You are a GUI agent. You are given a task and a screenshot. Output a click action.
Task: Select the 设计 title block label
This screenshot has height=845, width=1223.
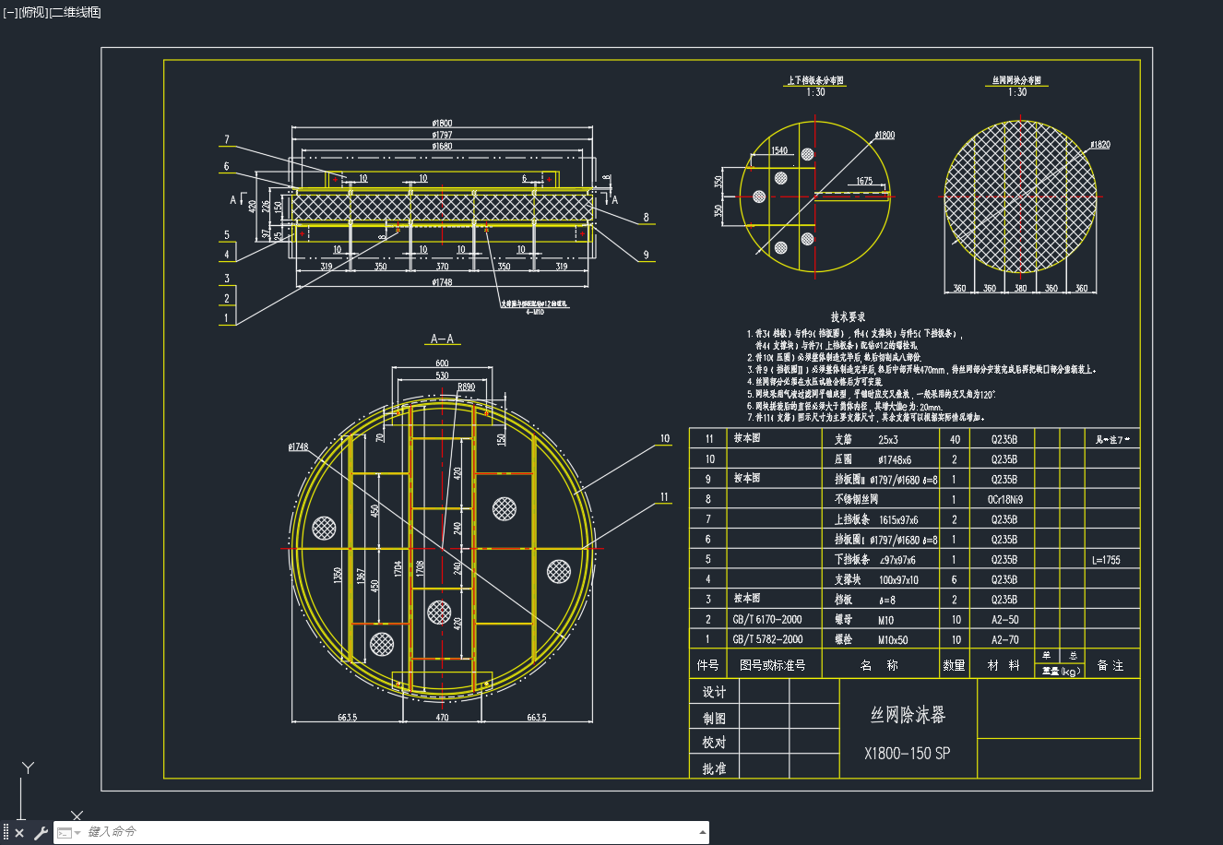[715, 692]
